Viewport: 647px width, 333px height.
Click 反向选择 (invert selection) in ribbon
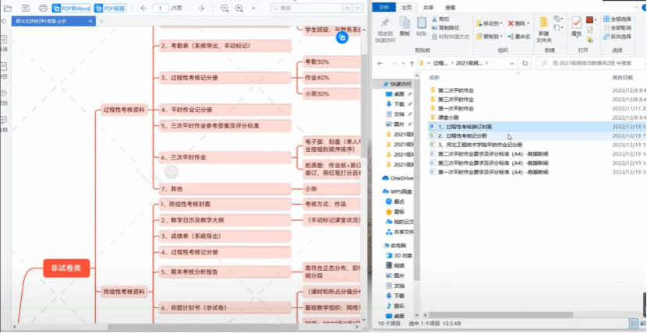(619, 36)
